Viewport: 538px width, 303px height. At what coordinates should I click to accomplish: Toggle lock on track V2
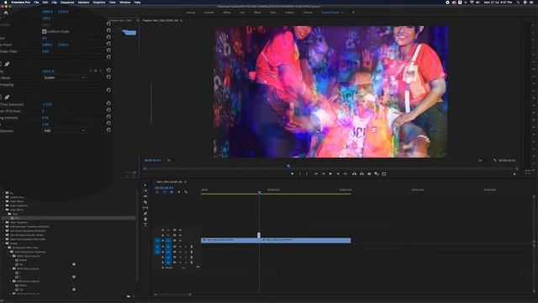pyautogui.click(x=162, y=236)
